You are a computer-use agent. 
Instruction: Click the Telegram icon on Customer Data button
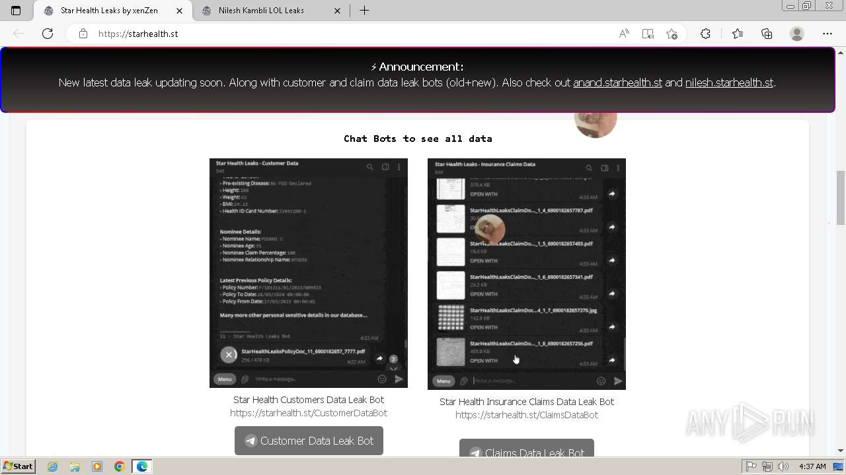(251, 441)
